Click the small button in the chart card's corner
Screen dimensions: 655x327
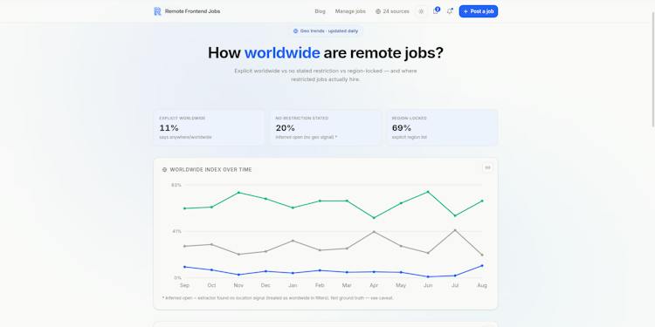click(x=487, y=167)
